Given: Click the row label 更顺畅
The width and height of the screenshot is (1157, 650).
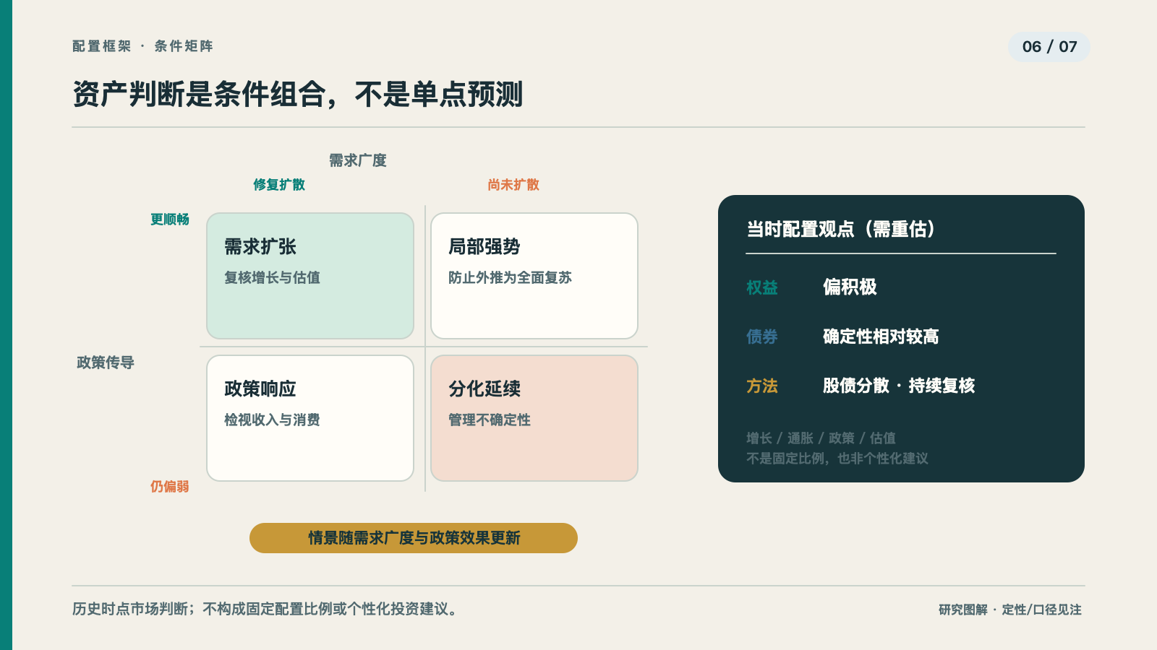Looking at the screenshot, I should pyautogui.click(x=170, y=220).
